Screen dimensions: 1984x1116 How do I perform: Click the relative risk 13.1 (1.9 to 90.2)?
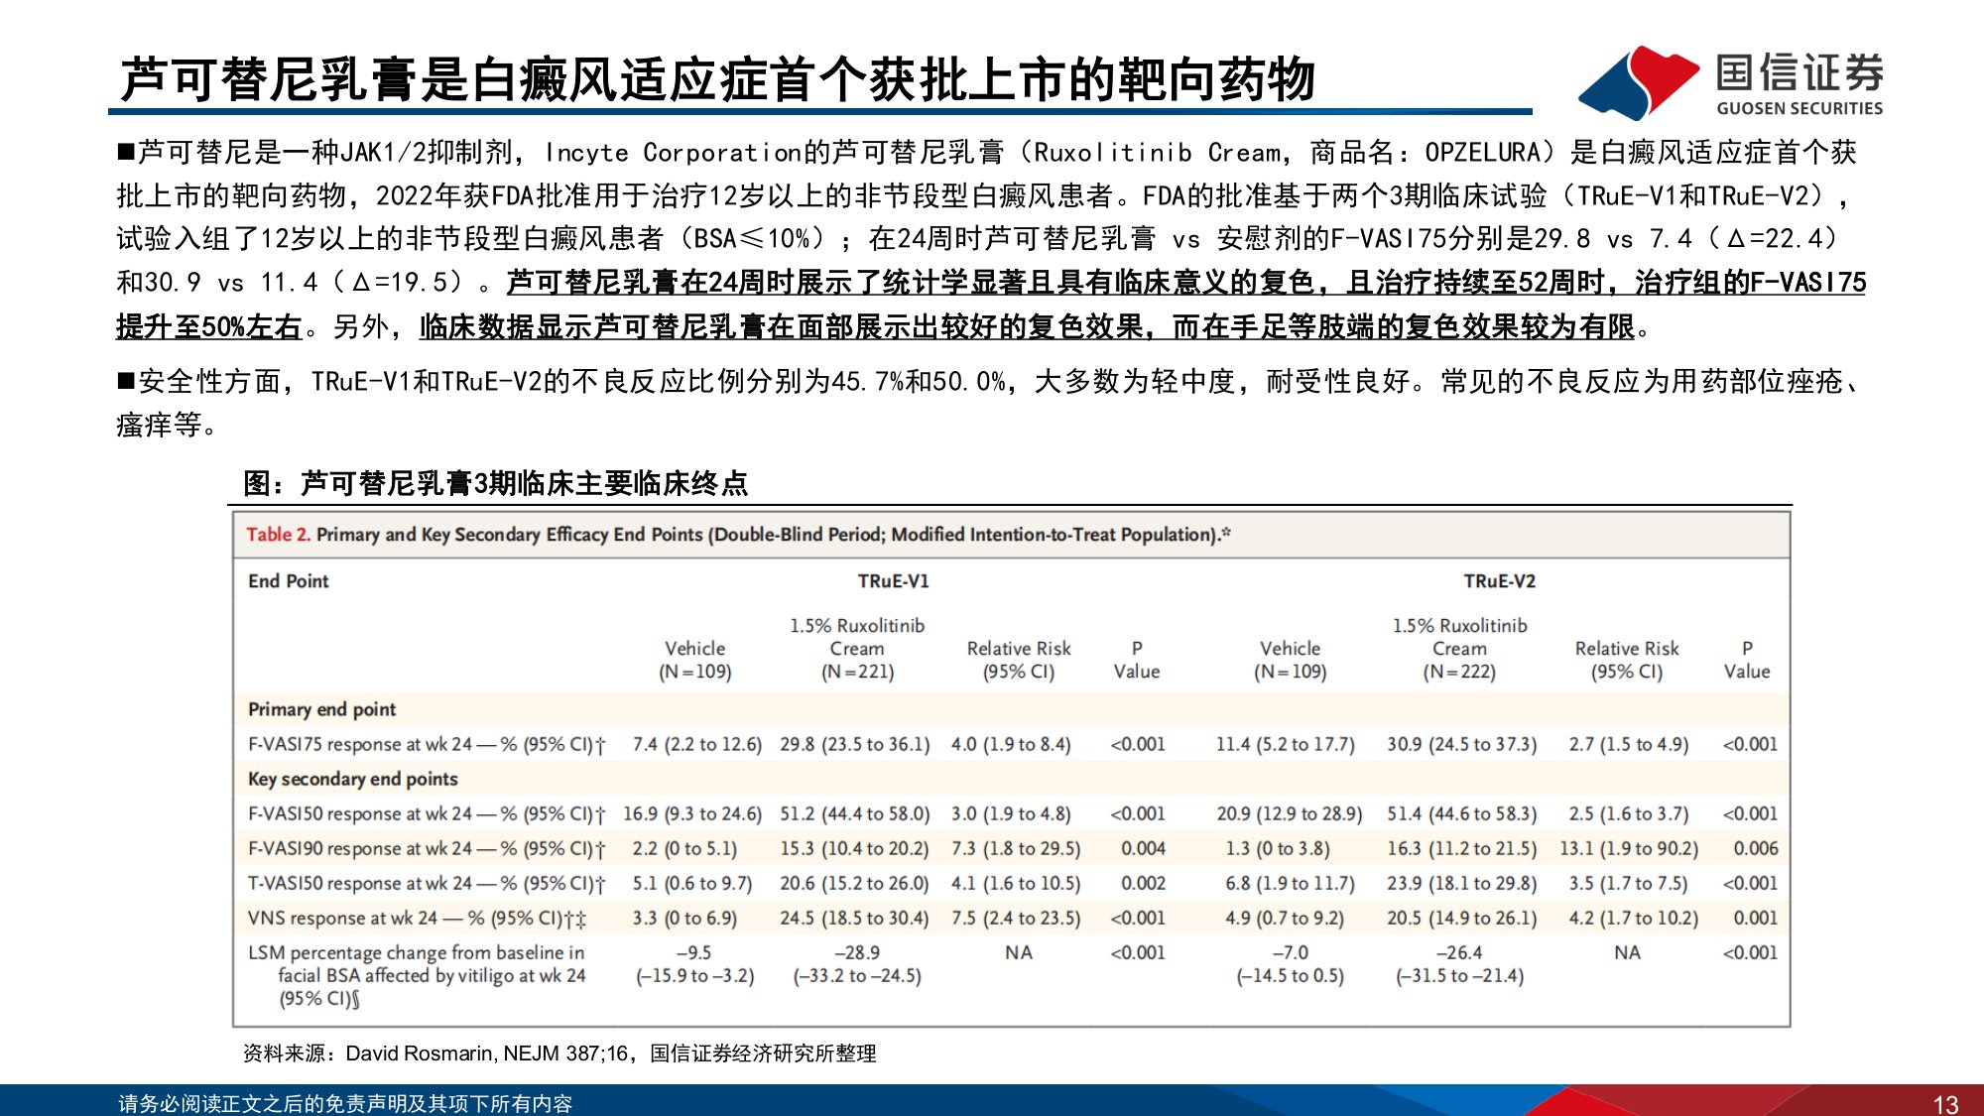[1629, 848]
